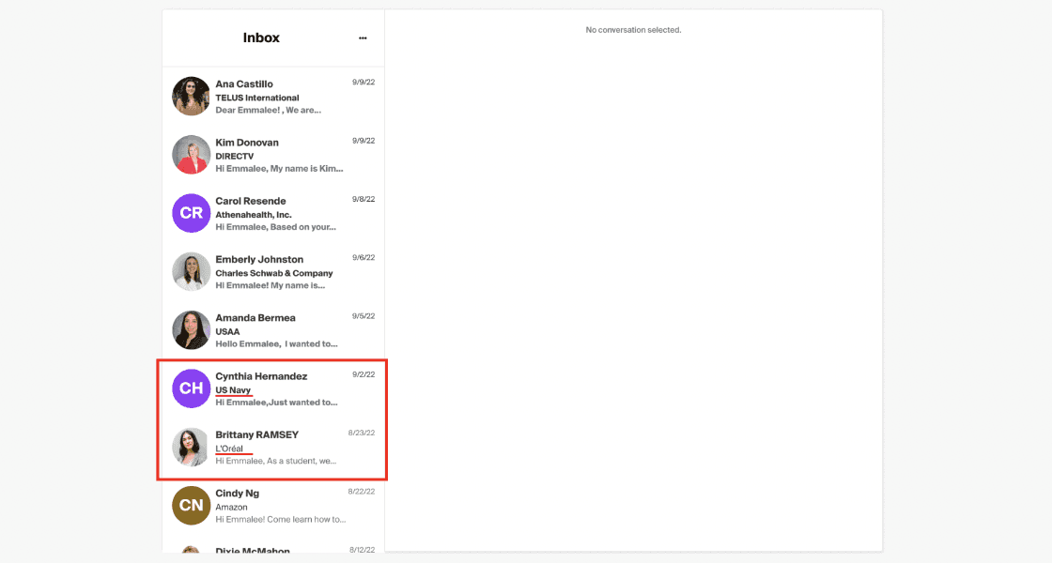Click the brown CN avatar
Screen dimensions: 1052x563
[192, 506]
